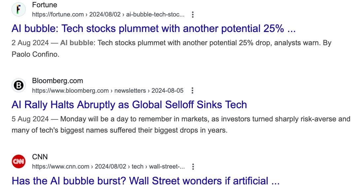
Task: Open the three-dot menu beside the Fortune URL
Action: pyautogui.click(x=193, y=15)
